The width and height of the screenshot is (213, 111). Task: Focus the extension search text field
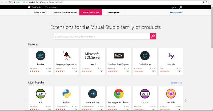(x=102, y=36)
